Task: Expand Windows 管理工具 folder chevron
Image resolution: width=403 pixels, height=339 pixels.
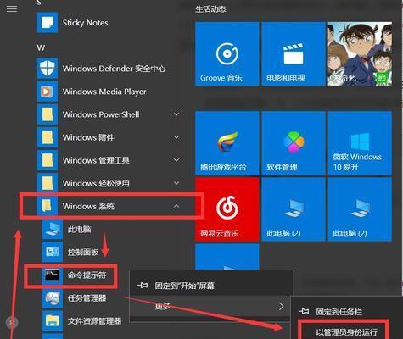Action: (176, 160)
